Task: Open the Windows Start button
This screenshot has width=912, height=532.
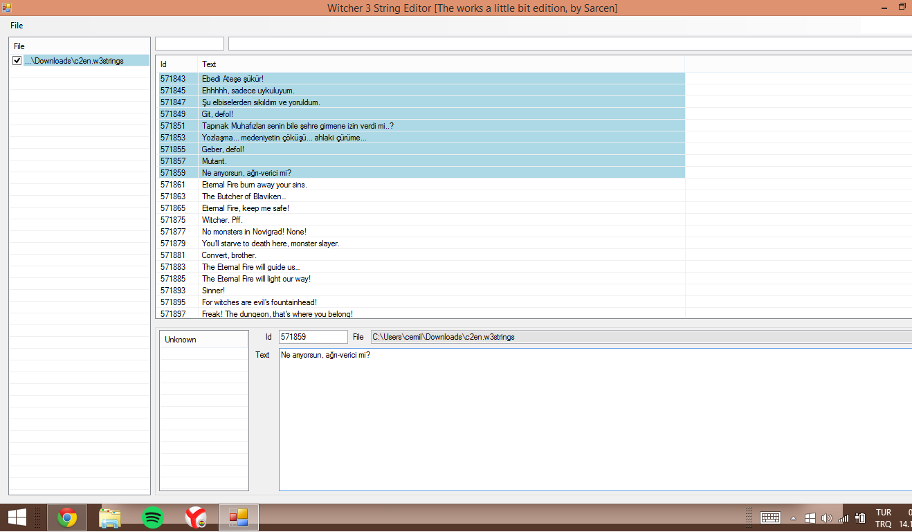Action: click(x=17, y=517)
